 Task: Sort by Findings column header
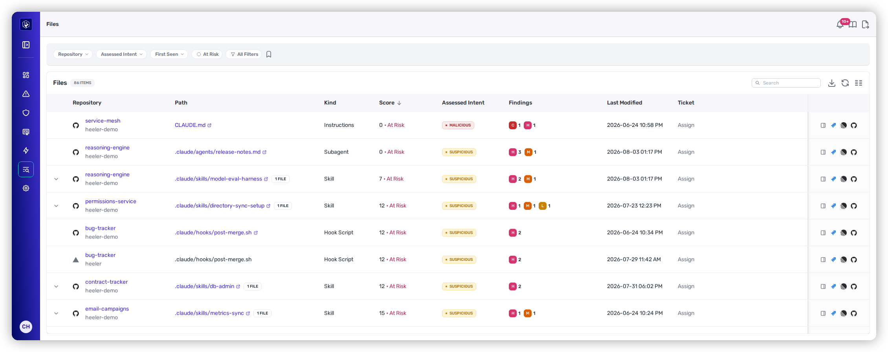pyautogui.click(x=520, y=103)
